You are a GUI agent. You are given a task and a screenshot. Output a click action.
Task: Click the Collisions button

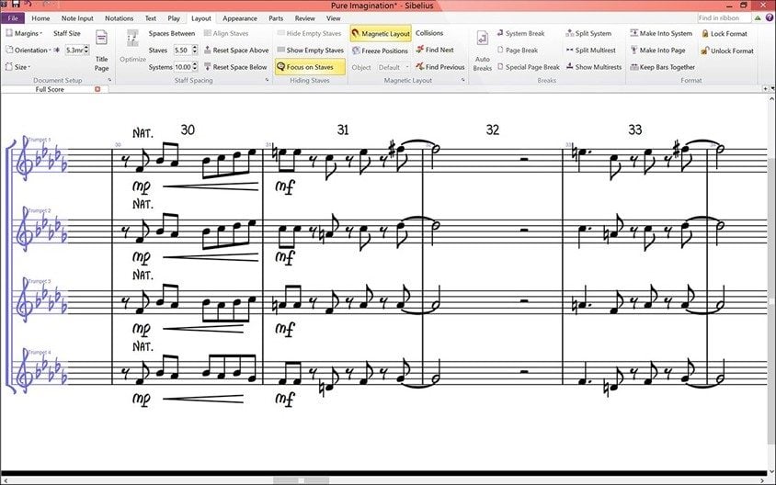(x=429, y=33)
